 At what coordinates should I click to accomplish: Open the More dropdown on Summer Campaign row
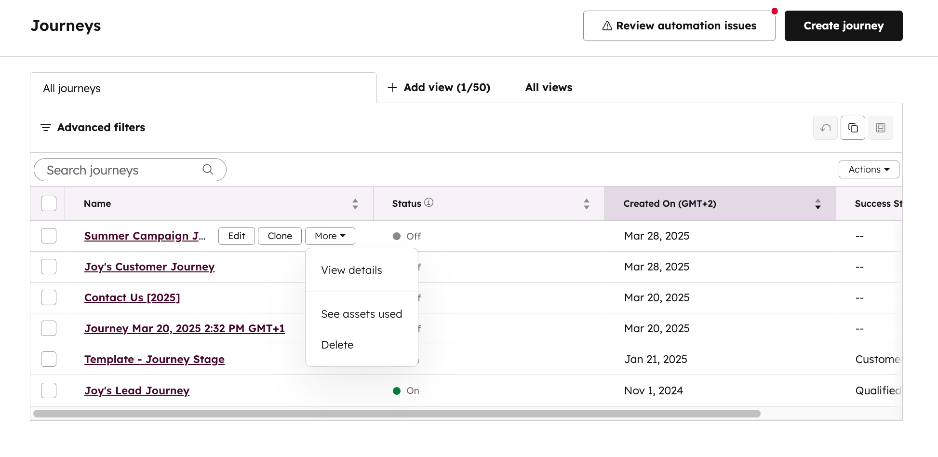[330, 236]
